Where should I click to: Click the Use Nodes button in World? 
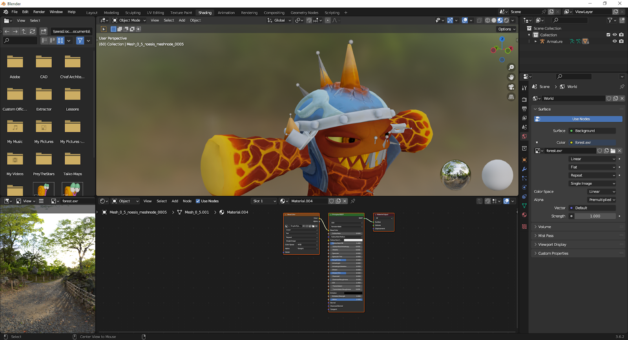(579, 119)
